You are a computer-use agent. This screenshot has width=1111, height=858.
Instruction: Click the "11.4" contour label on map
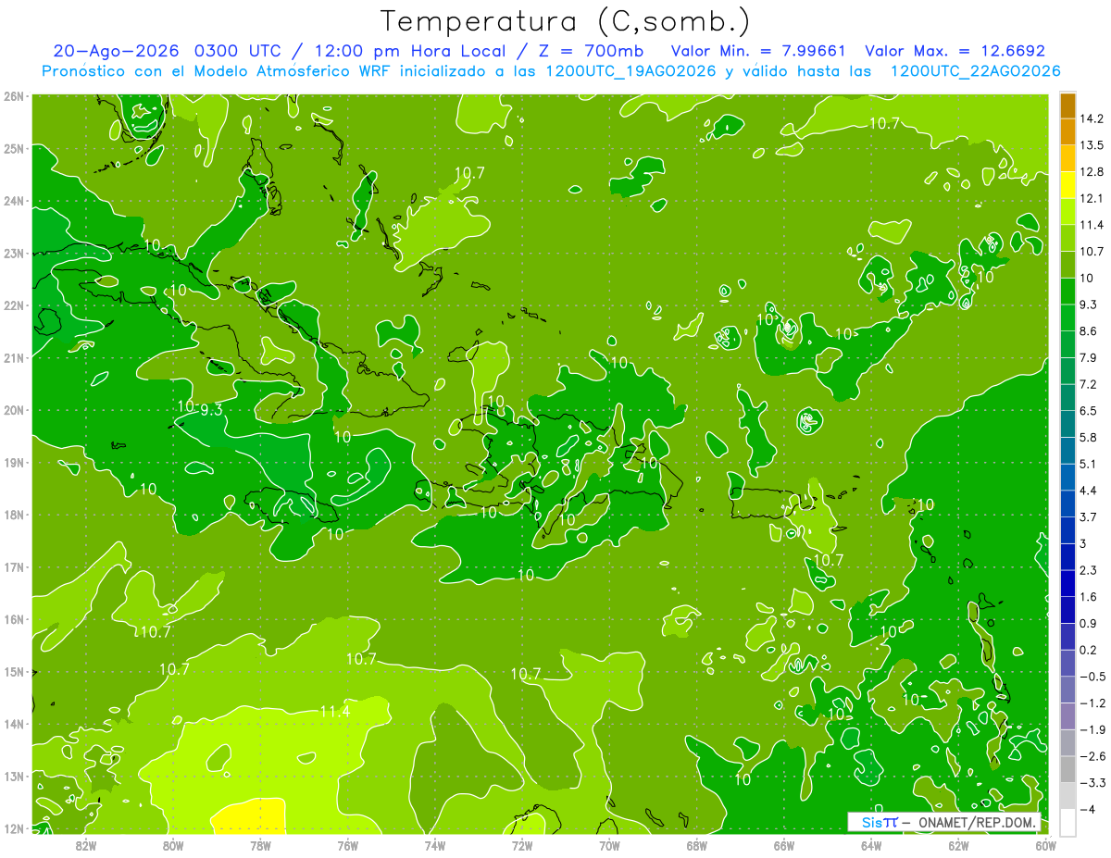pyautogui.click(x=334, y=711)
